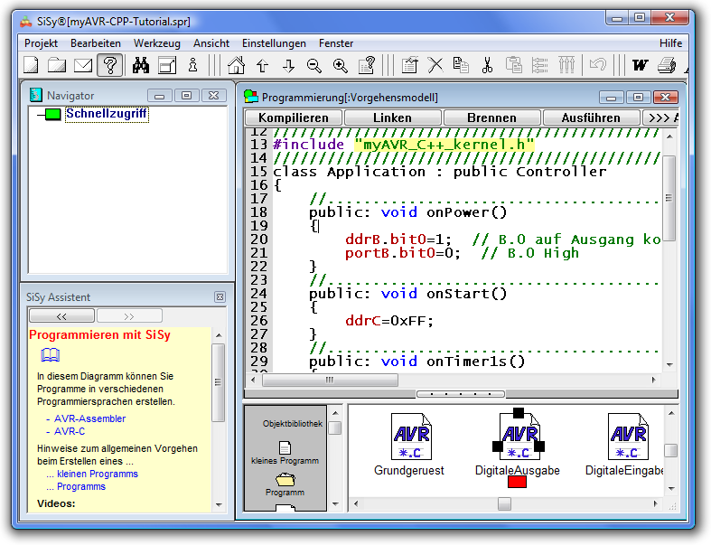Image resolution: width=711 pixels, height=545 pixels.
Task: Click the zoom out magnifier icon
Action: 314,65
